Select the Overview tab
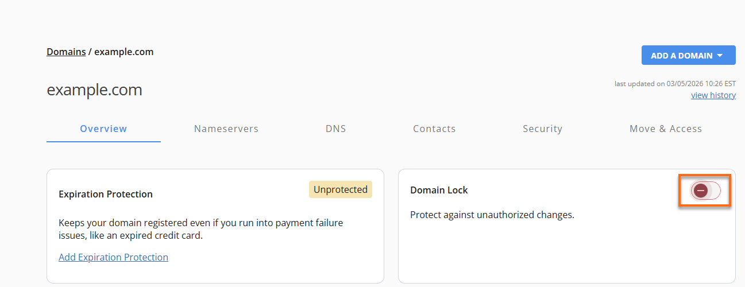The image size is (745, 287). coord(103,129)
